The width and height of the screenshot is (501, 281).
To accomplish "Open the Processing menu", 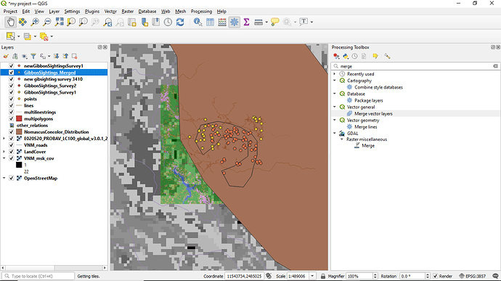I will (201, 11).
